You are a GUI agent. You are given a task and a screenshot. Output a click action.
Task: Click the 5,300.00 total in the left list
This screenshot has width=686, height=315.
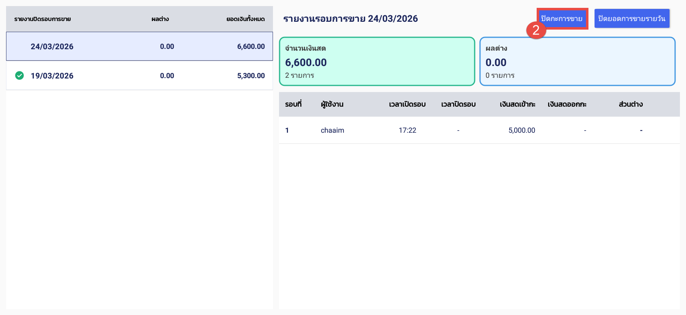click(x=251, y=76)
